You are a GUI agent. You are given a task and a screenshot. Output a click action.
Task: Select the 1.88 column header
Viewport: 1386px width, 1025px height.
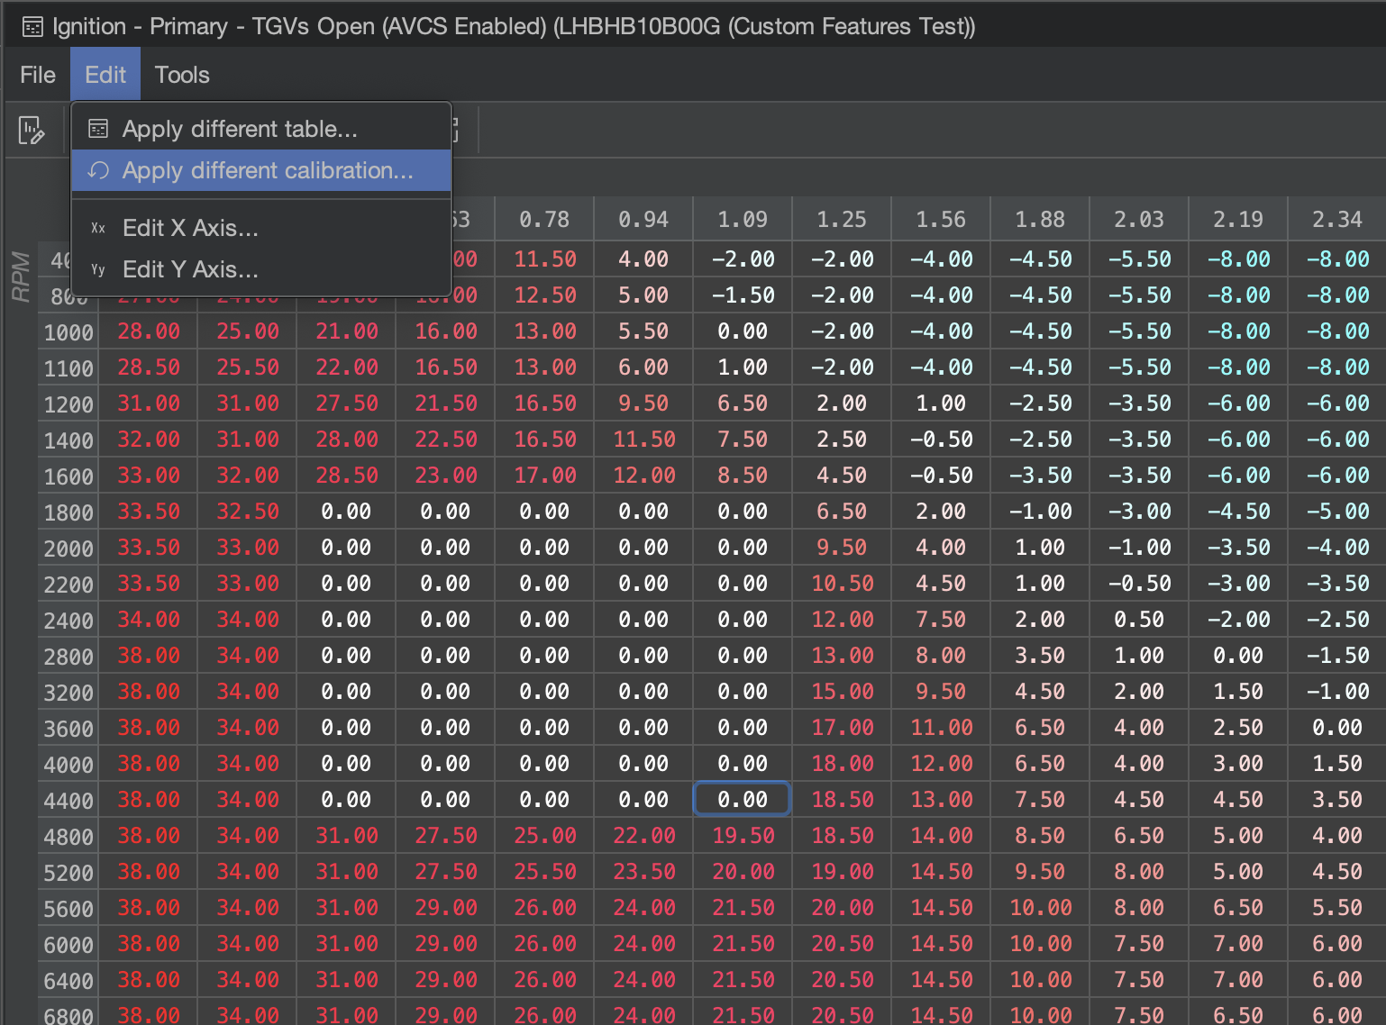click(x=1040, y=219)
